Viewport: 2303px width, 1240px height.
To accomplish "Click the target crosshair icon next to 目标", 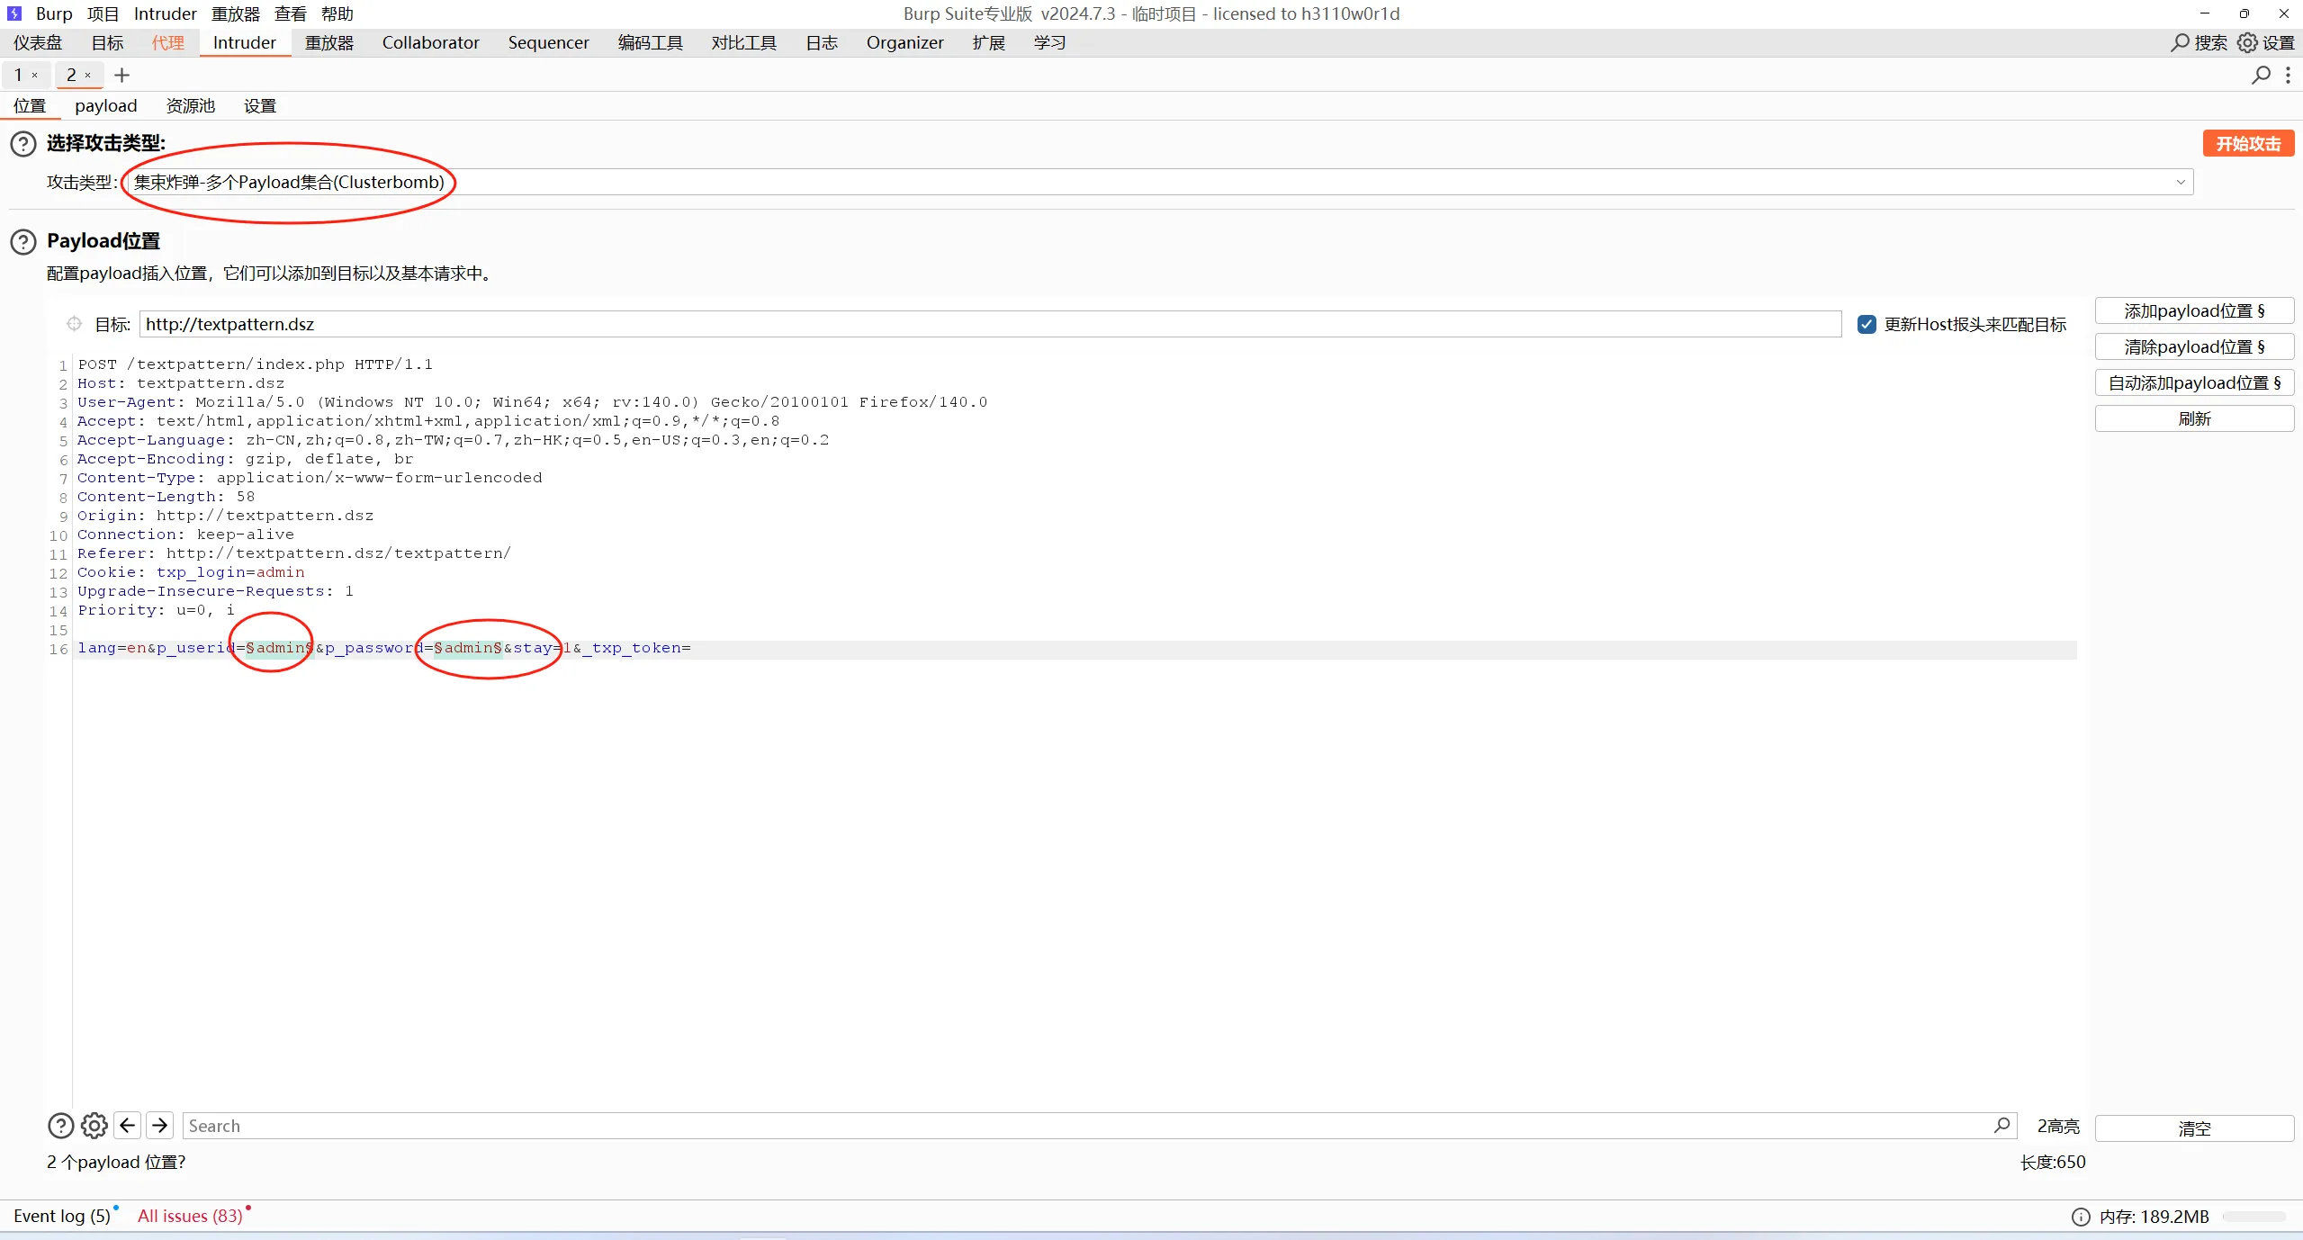I will click(74, 324).
